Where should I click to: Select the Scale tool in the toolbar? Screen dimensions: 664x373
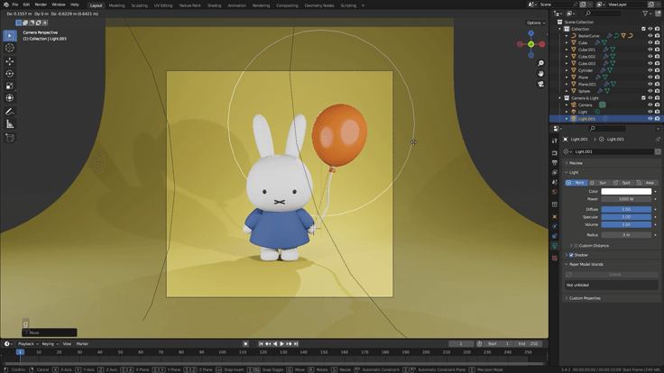coord(10,86)
